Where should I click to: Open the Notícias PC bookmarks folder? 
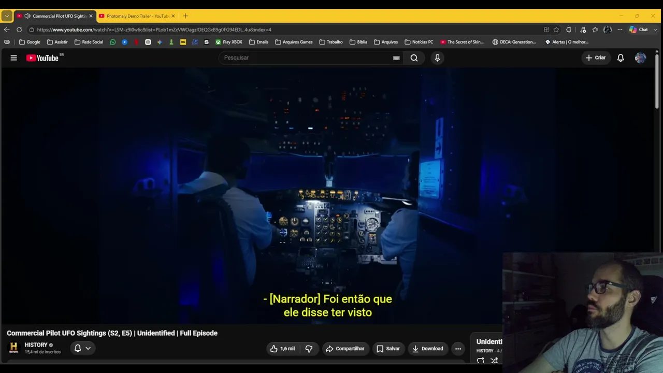419,42
